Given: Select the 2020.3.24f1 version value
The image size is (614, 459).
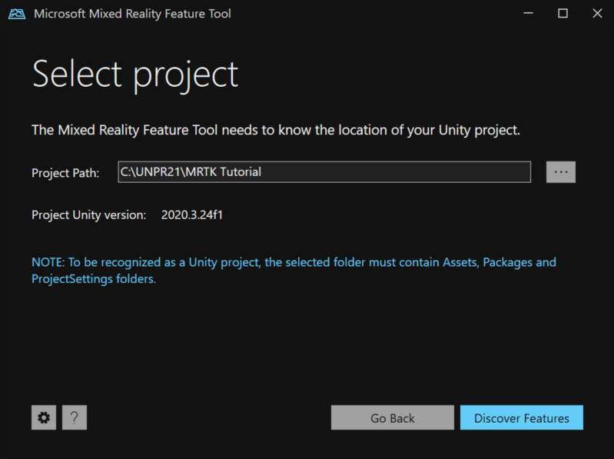Looking at the screenshot, I should pyautogui.click(x=192, y=215).
